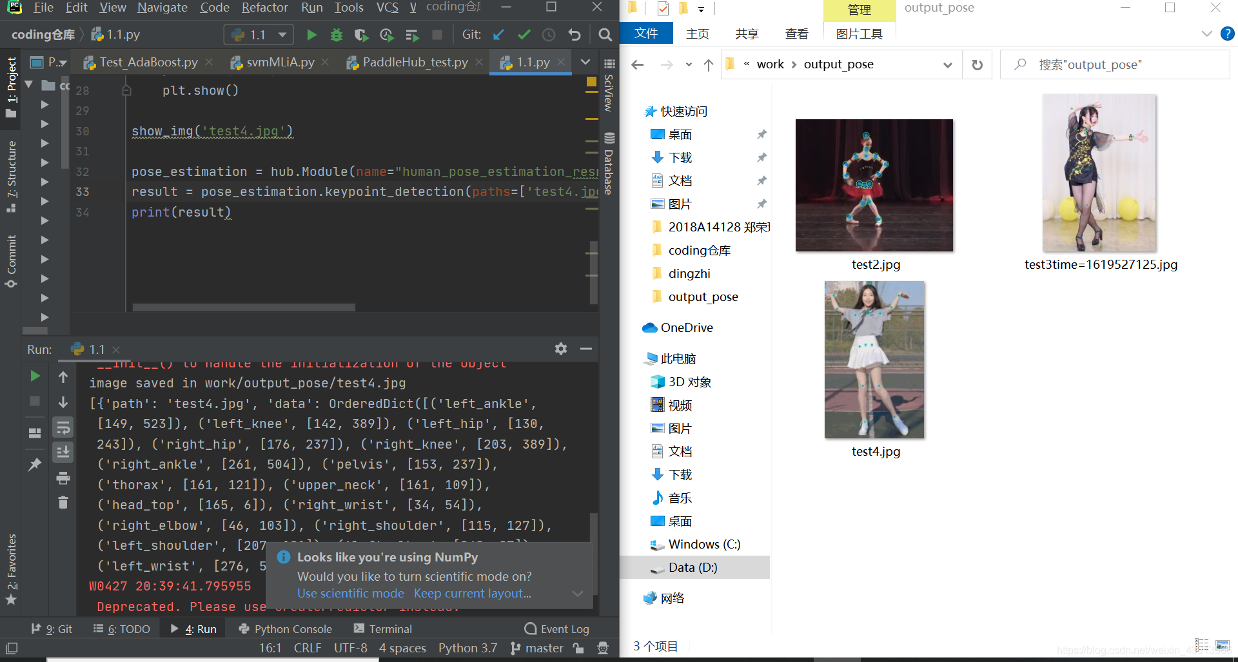Image resolution: width=1238 pixels, height=662 pixels.
Task: Open the Favorites tool window
Action: pyautogui.click(x=11, y=570)
